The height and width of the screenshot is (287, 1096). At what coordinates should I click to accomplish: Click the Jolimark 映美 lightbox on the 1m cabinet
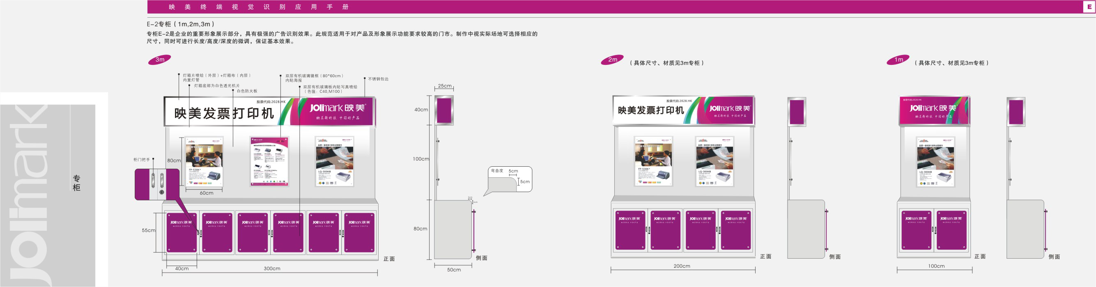[934, 110]
